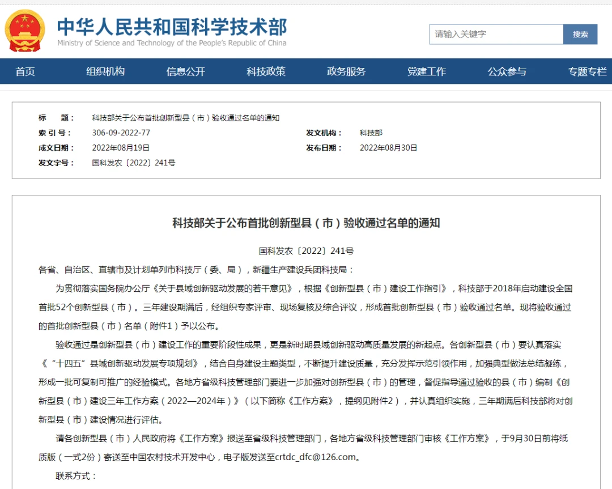
Task: Click the email crtdc_dfc@126.com in the text
Action: 316,457
